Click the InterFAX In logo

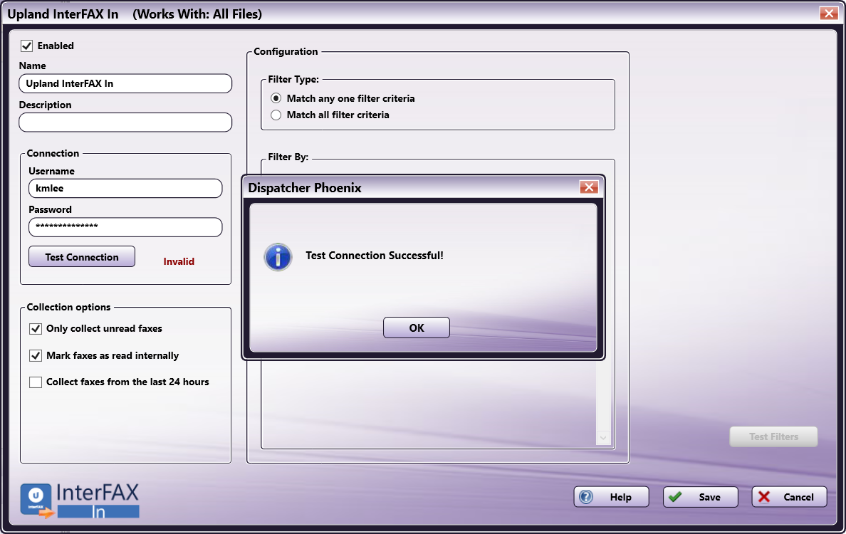point(80,501)
